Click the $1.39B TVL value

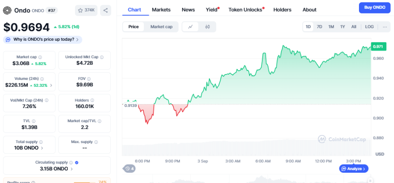point(29,127)
